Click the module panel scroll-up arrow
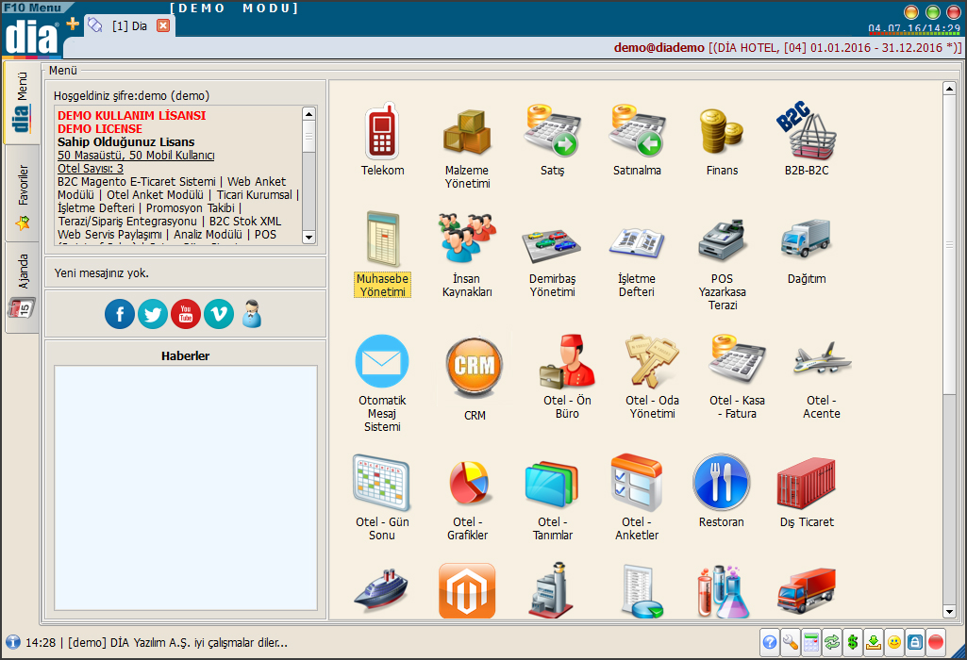 coord(950,89)
